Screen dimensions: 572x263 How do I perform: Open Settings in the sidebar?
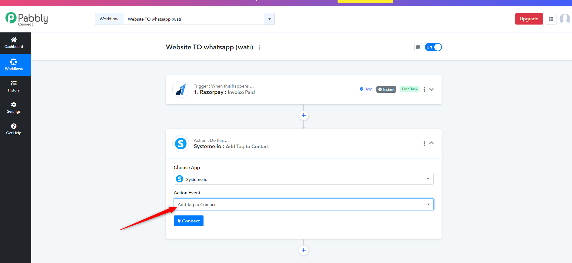pos(14,108)
